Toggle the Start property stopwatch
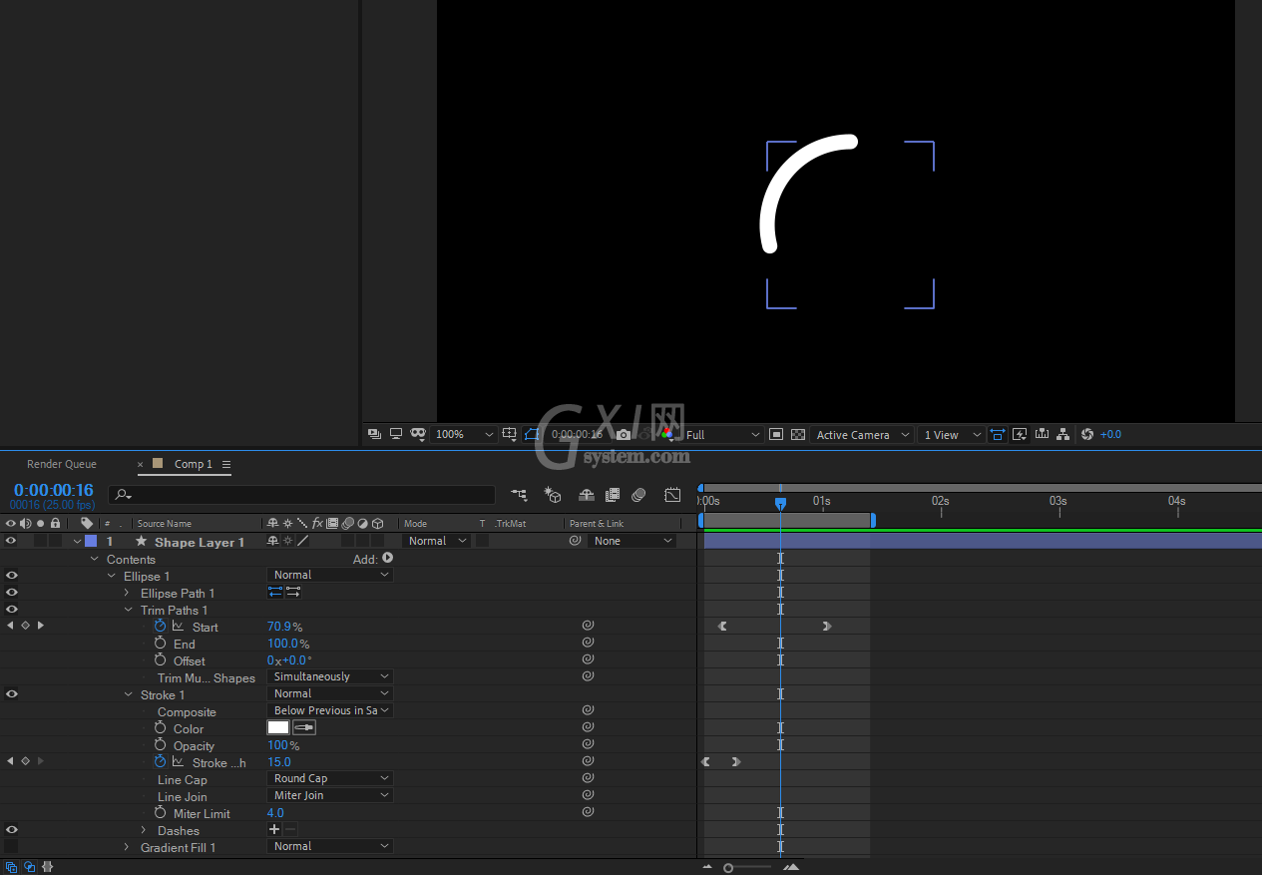Viewport: 1262px width, 875px height. [160, 626]
